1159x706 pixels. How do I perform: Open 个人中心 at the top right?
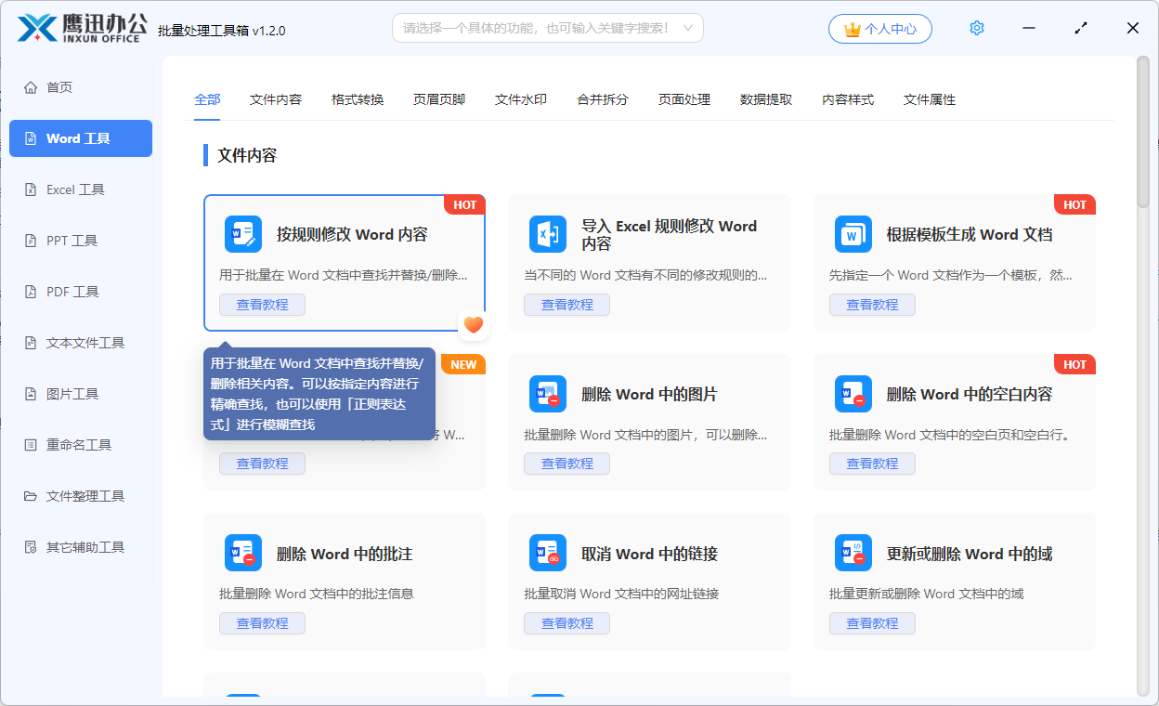click(879, 28)
